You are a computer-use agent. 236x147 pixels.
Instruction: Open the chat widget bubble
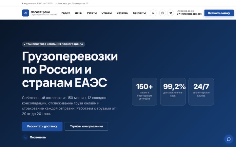229,139
